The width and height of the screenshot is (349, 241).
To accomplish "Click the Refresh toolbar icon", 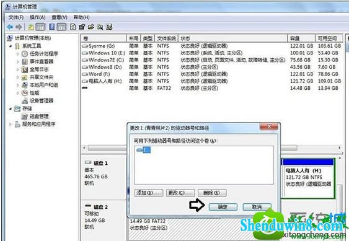I will [73, 27].
